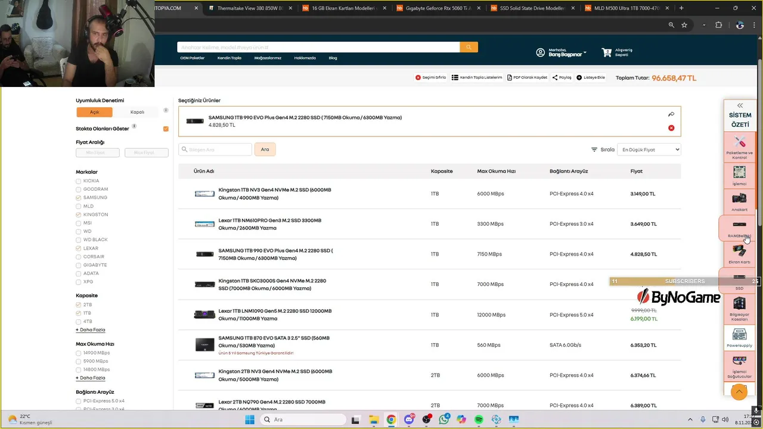Viewport: 763px width, 429px height.
Task: Open Spotify from the taskbar
Action: [479, 419]
